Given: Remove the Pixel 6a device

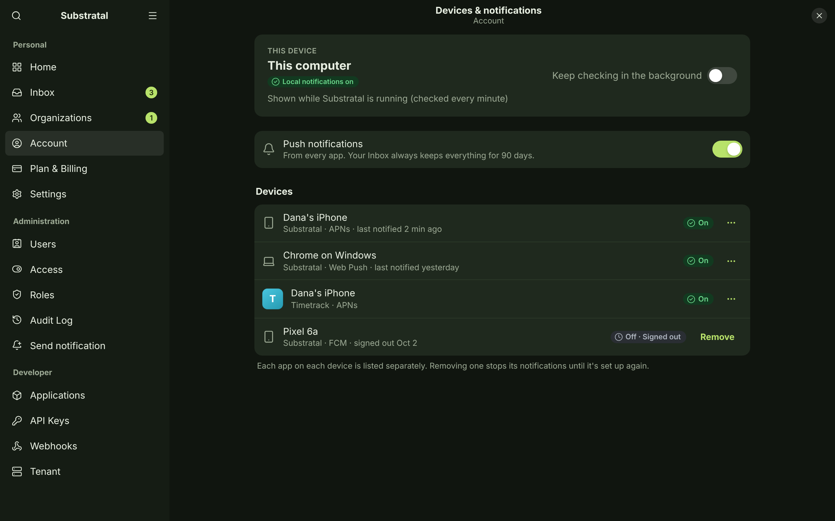Looking at the screenshot, I should [717, 337].
